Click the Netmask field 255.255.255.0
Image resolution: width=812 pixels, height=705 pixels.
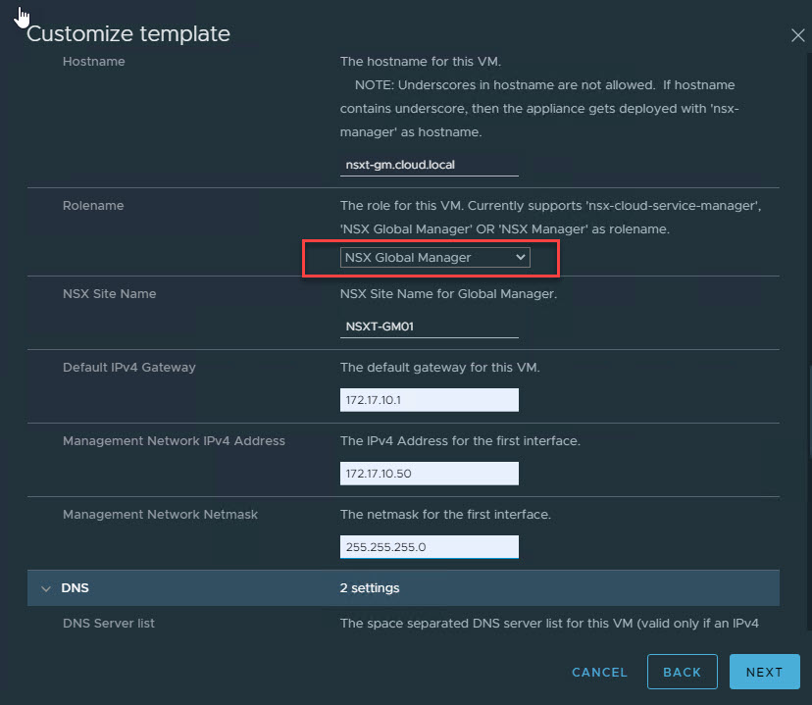tap(430, 547)
